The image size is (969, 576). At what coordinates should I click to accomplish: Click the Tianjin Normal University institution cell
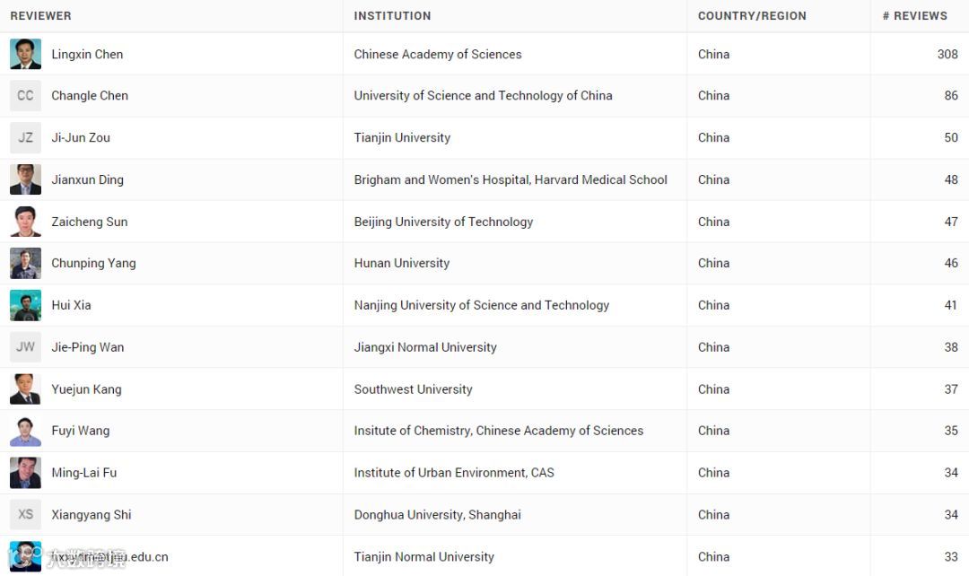coord(423,557)
